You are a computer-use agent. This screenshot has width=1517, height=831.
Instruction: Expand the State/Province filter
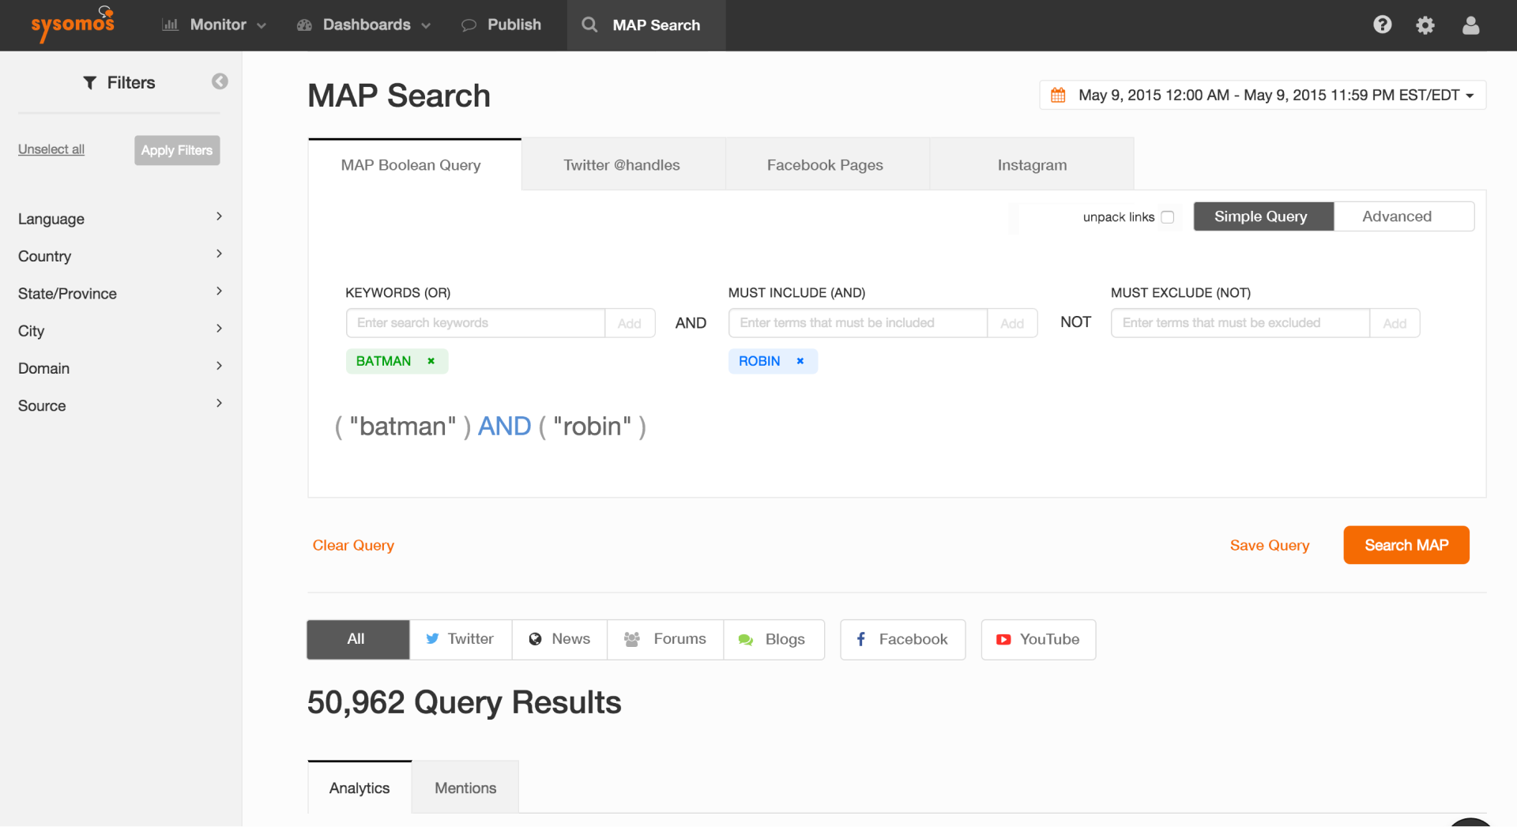119,293
